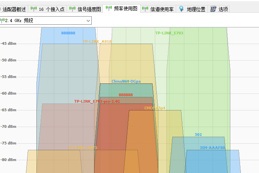The width and height of the screenshot is (259, 173).
Task: Open the 16 个接入点 tab
Action: click(x=48, y=9)
